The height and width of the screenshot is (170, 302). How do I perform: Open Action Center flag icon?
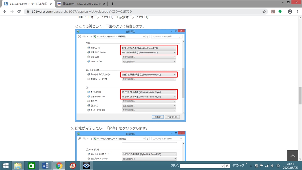[261, 166]
